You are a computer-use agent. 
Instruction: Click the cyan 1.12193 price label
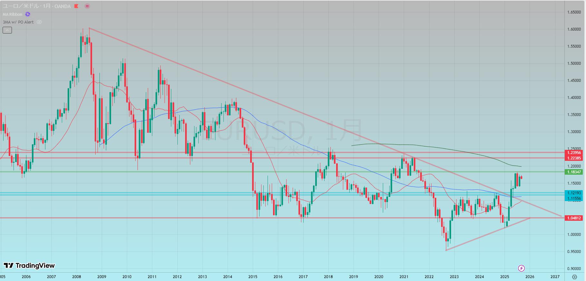pos(574,193)
